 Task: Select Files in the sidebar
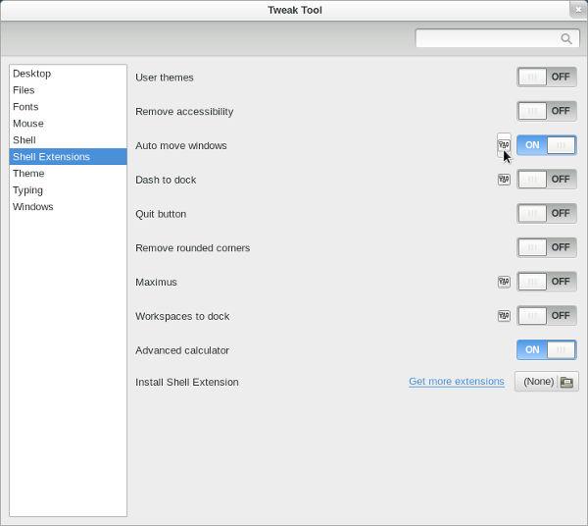(68, 90)
